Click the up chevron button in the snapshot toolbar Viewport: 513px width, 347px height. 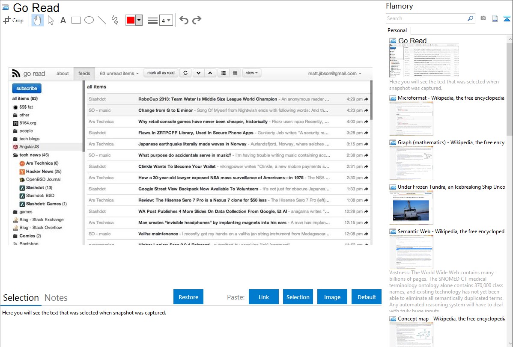210,73
